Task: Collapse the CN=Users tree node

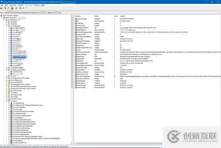Action: (x=6, y=101)
